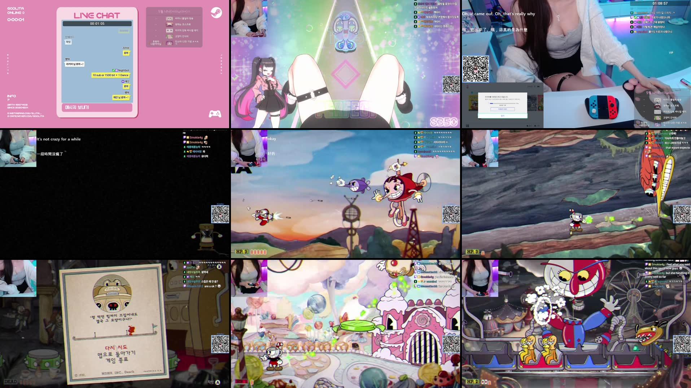Click the A button icon next to 확인

click(x=218, y=382)
